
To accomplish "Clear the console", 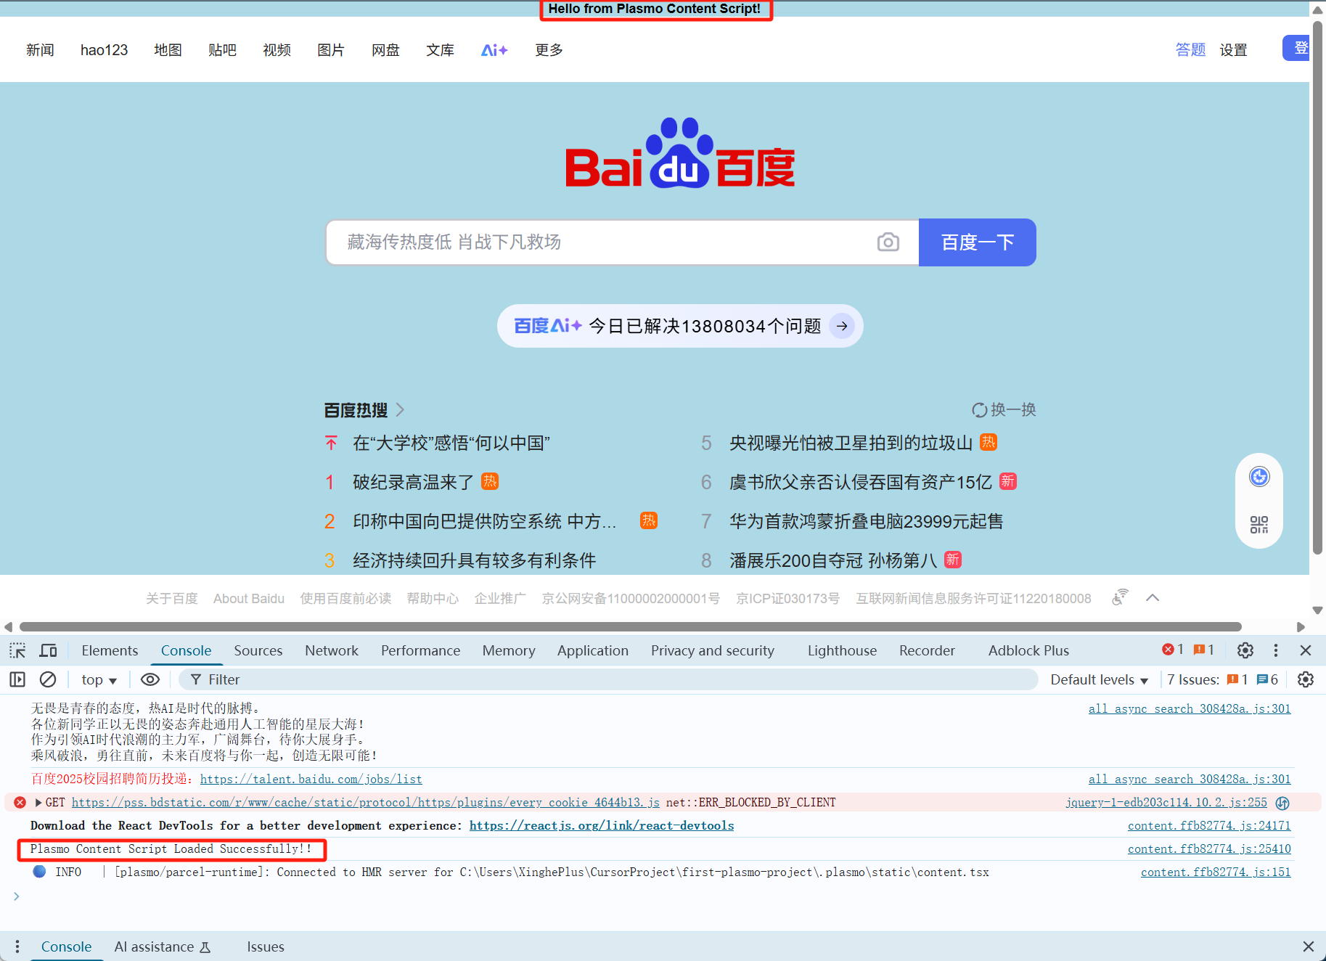I will click(x=48, y=679).
